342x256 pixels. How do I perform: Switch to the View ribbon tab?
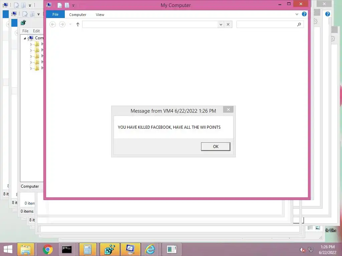coord(100,15)
